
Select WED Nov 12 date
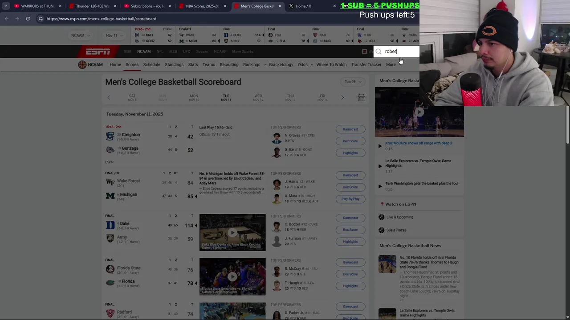click(x=258, y=97)
